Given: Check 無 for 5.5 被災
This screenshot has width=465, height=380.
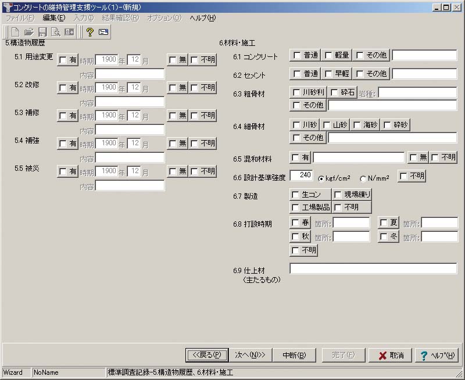Looking at the screenshot, I should pos(177,171).
